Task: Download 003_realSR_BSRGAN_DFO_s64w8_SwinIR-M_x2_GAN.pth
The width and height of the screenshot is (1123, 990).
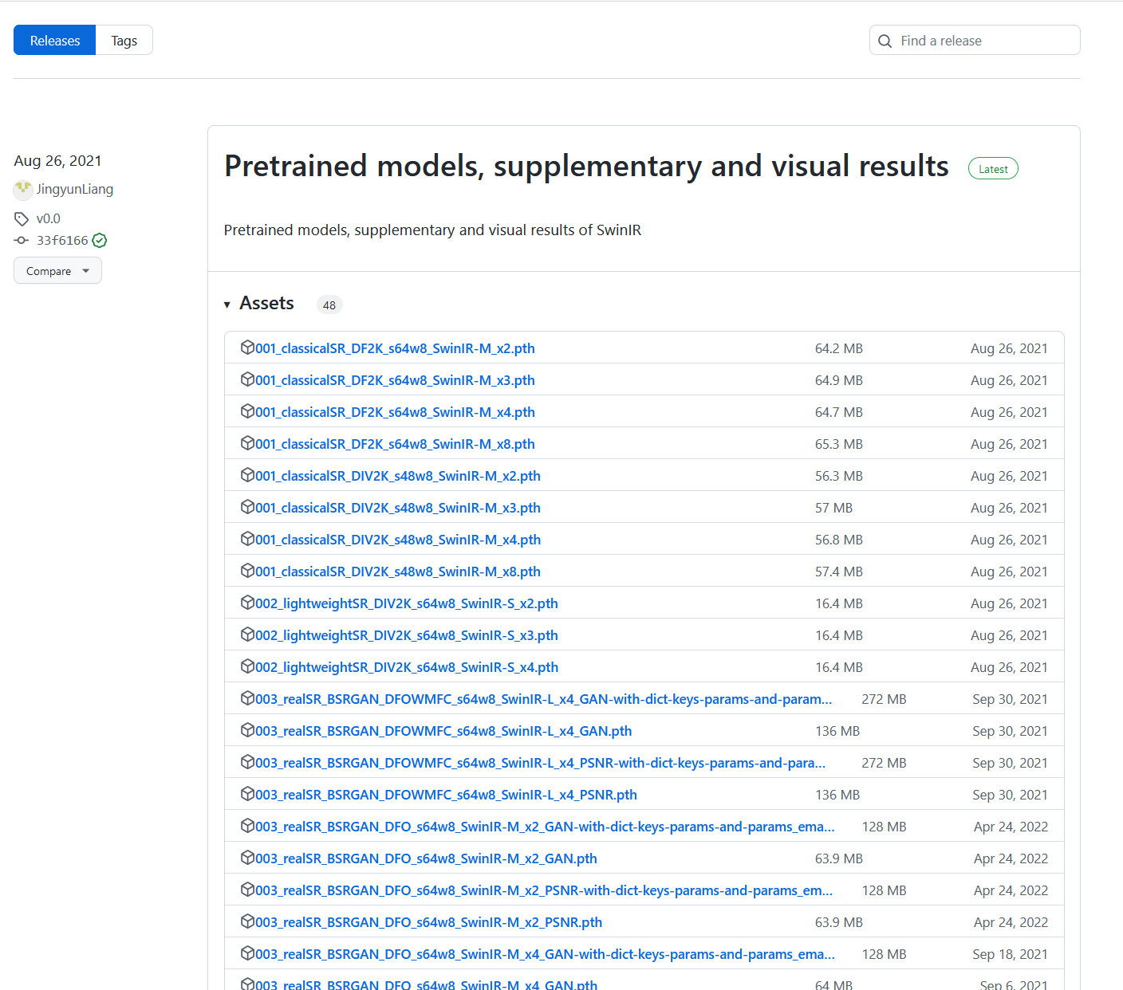Action: coord(426,858)
